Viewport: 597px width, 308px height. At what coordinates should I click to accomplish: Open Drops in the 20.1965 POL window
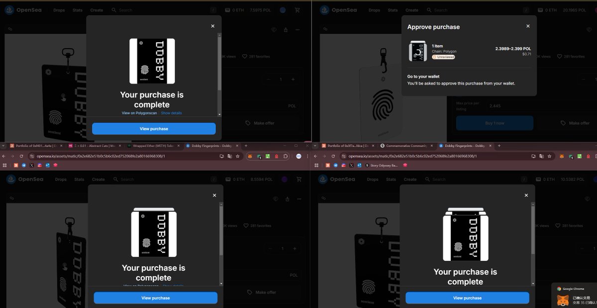374,10
